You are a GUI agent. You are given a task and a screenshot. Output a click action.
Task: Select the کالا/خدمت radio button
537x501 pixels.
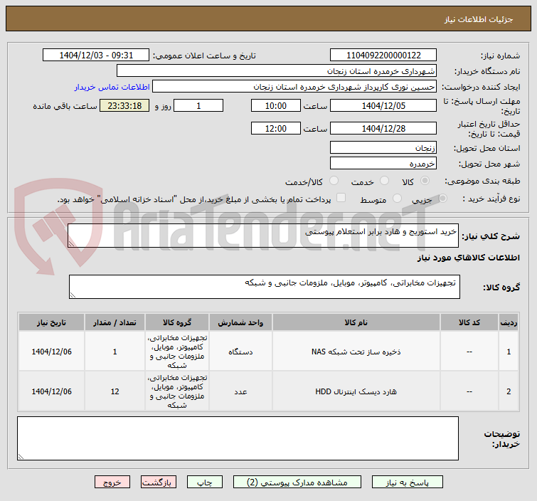coord(334,181)
